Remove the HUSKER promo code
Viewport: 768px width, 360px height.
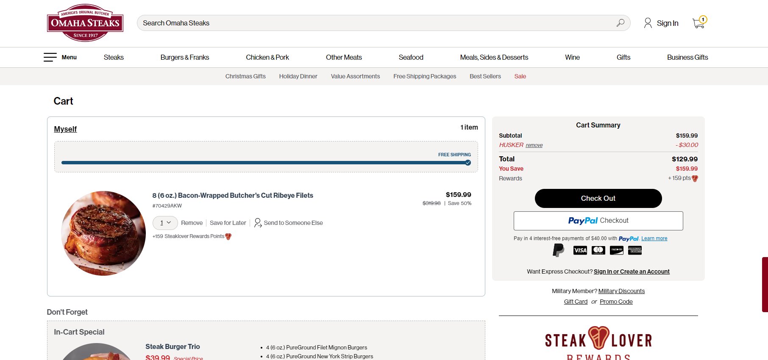click(534, 145)
